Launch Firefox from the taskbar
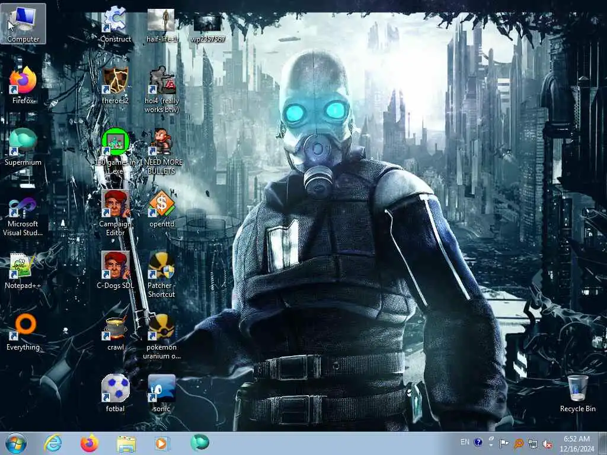 (x=89, y=443)
